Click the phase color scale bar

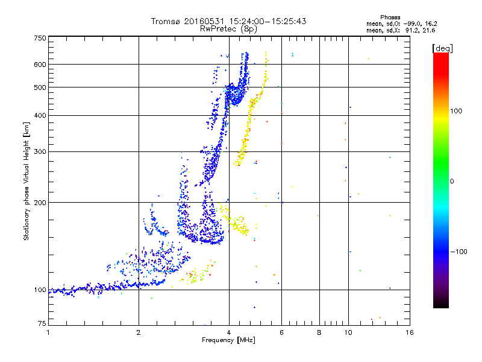(441, 180)
